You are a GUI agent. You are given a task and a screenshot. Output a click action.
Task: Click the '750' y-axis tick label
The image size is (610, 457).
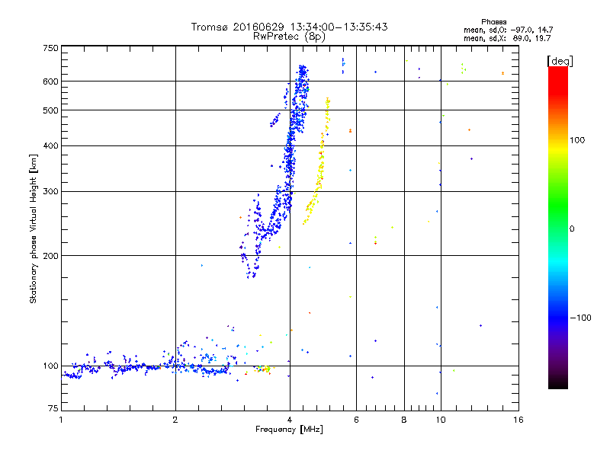click(50, 48)
